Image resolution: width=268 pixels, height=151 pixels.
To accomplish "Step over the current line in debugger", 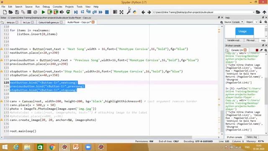I will [82, 12].
